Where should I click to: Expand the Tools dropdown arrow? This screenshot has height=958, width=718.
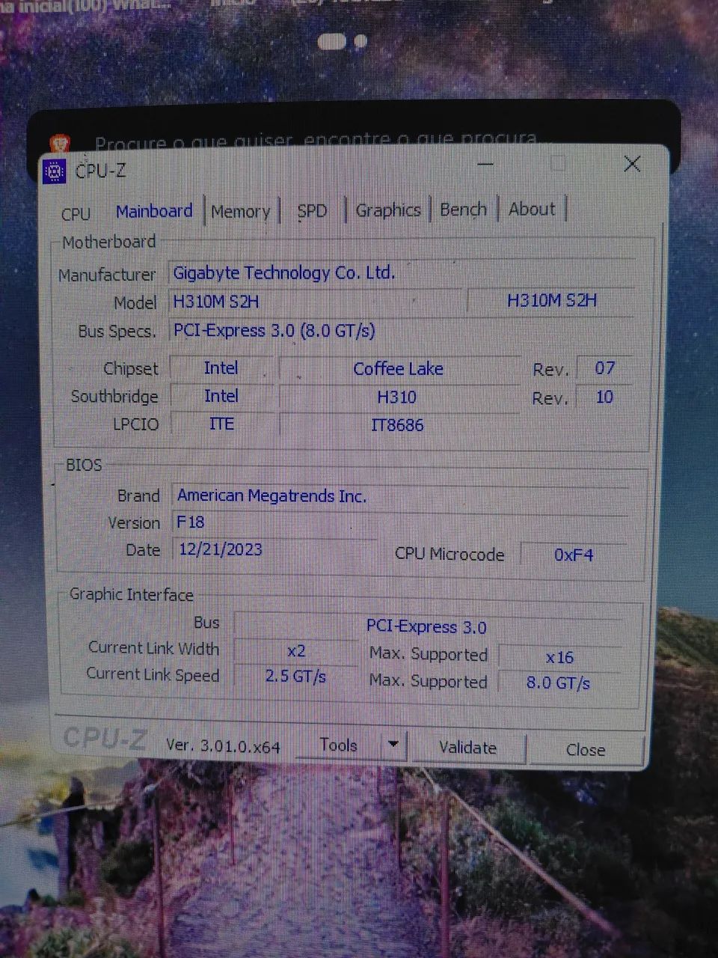393,745
